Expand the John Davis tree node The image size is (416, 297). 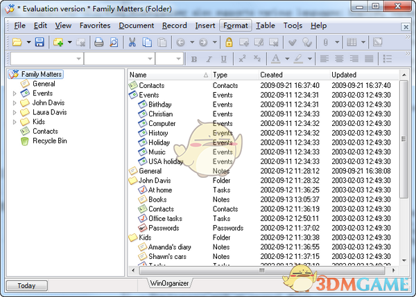(15, 103)
